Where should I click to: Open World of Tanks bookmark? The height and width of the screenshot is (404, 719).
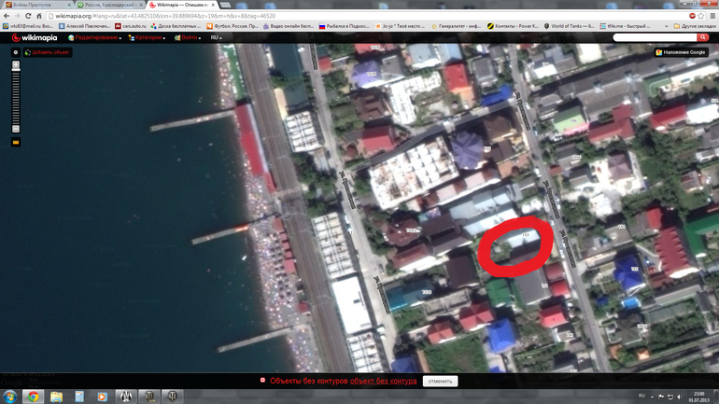(571, 27)
